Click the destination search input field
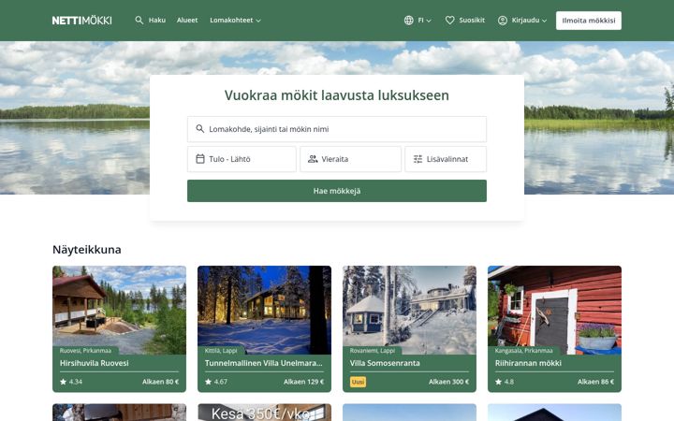Screen dimensions: 674x421 337,129
